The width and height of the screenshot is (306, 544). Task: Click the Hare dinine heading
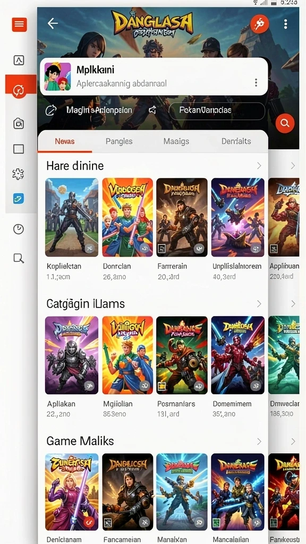[75, 166]
